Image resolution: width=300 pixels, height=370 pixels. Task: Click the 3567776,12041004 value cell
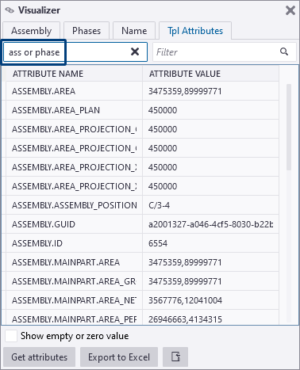pyautogui.click(x=210, y=300)
